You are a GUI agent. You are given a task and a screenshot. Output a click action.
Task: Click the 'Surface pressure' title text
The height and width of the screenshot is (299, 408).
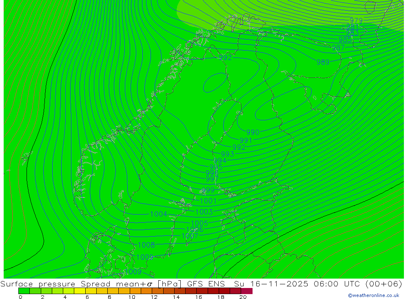[38, 284]
